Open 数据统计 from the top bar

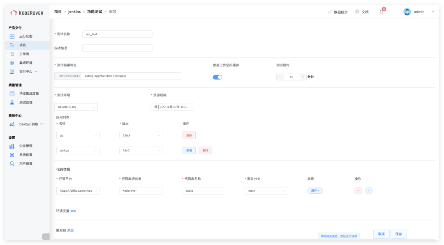pos(341,12)
